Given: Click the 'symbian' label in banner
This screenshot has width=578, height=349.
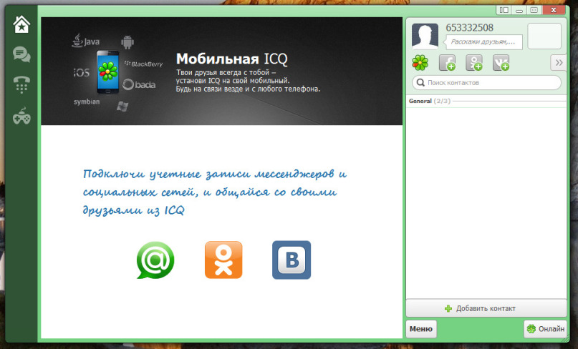Looking at the screenshot, I should pos(87,102).
